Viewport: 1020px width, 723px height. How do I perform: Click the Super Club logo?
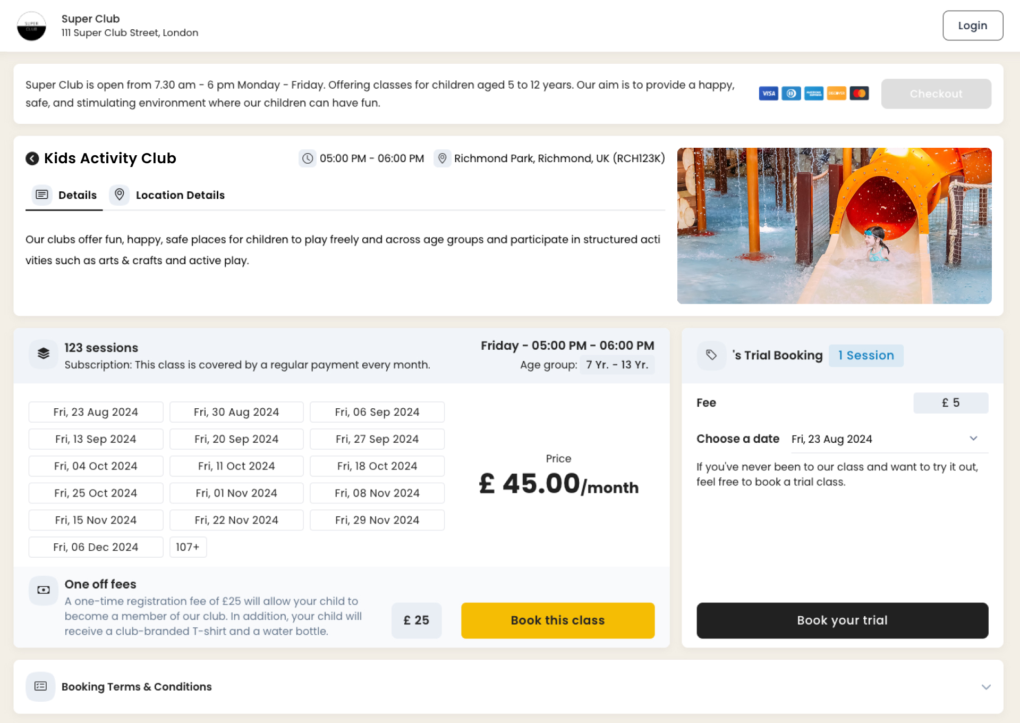pyautogui.click(x=31, y=26)
